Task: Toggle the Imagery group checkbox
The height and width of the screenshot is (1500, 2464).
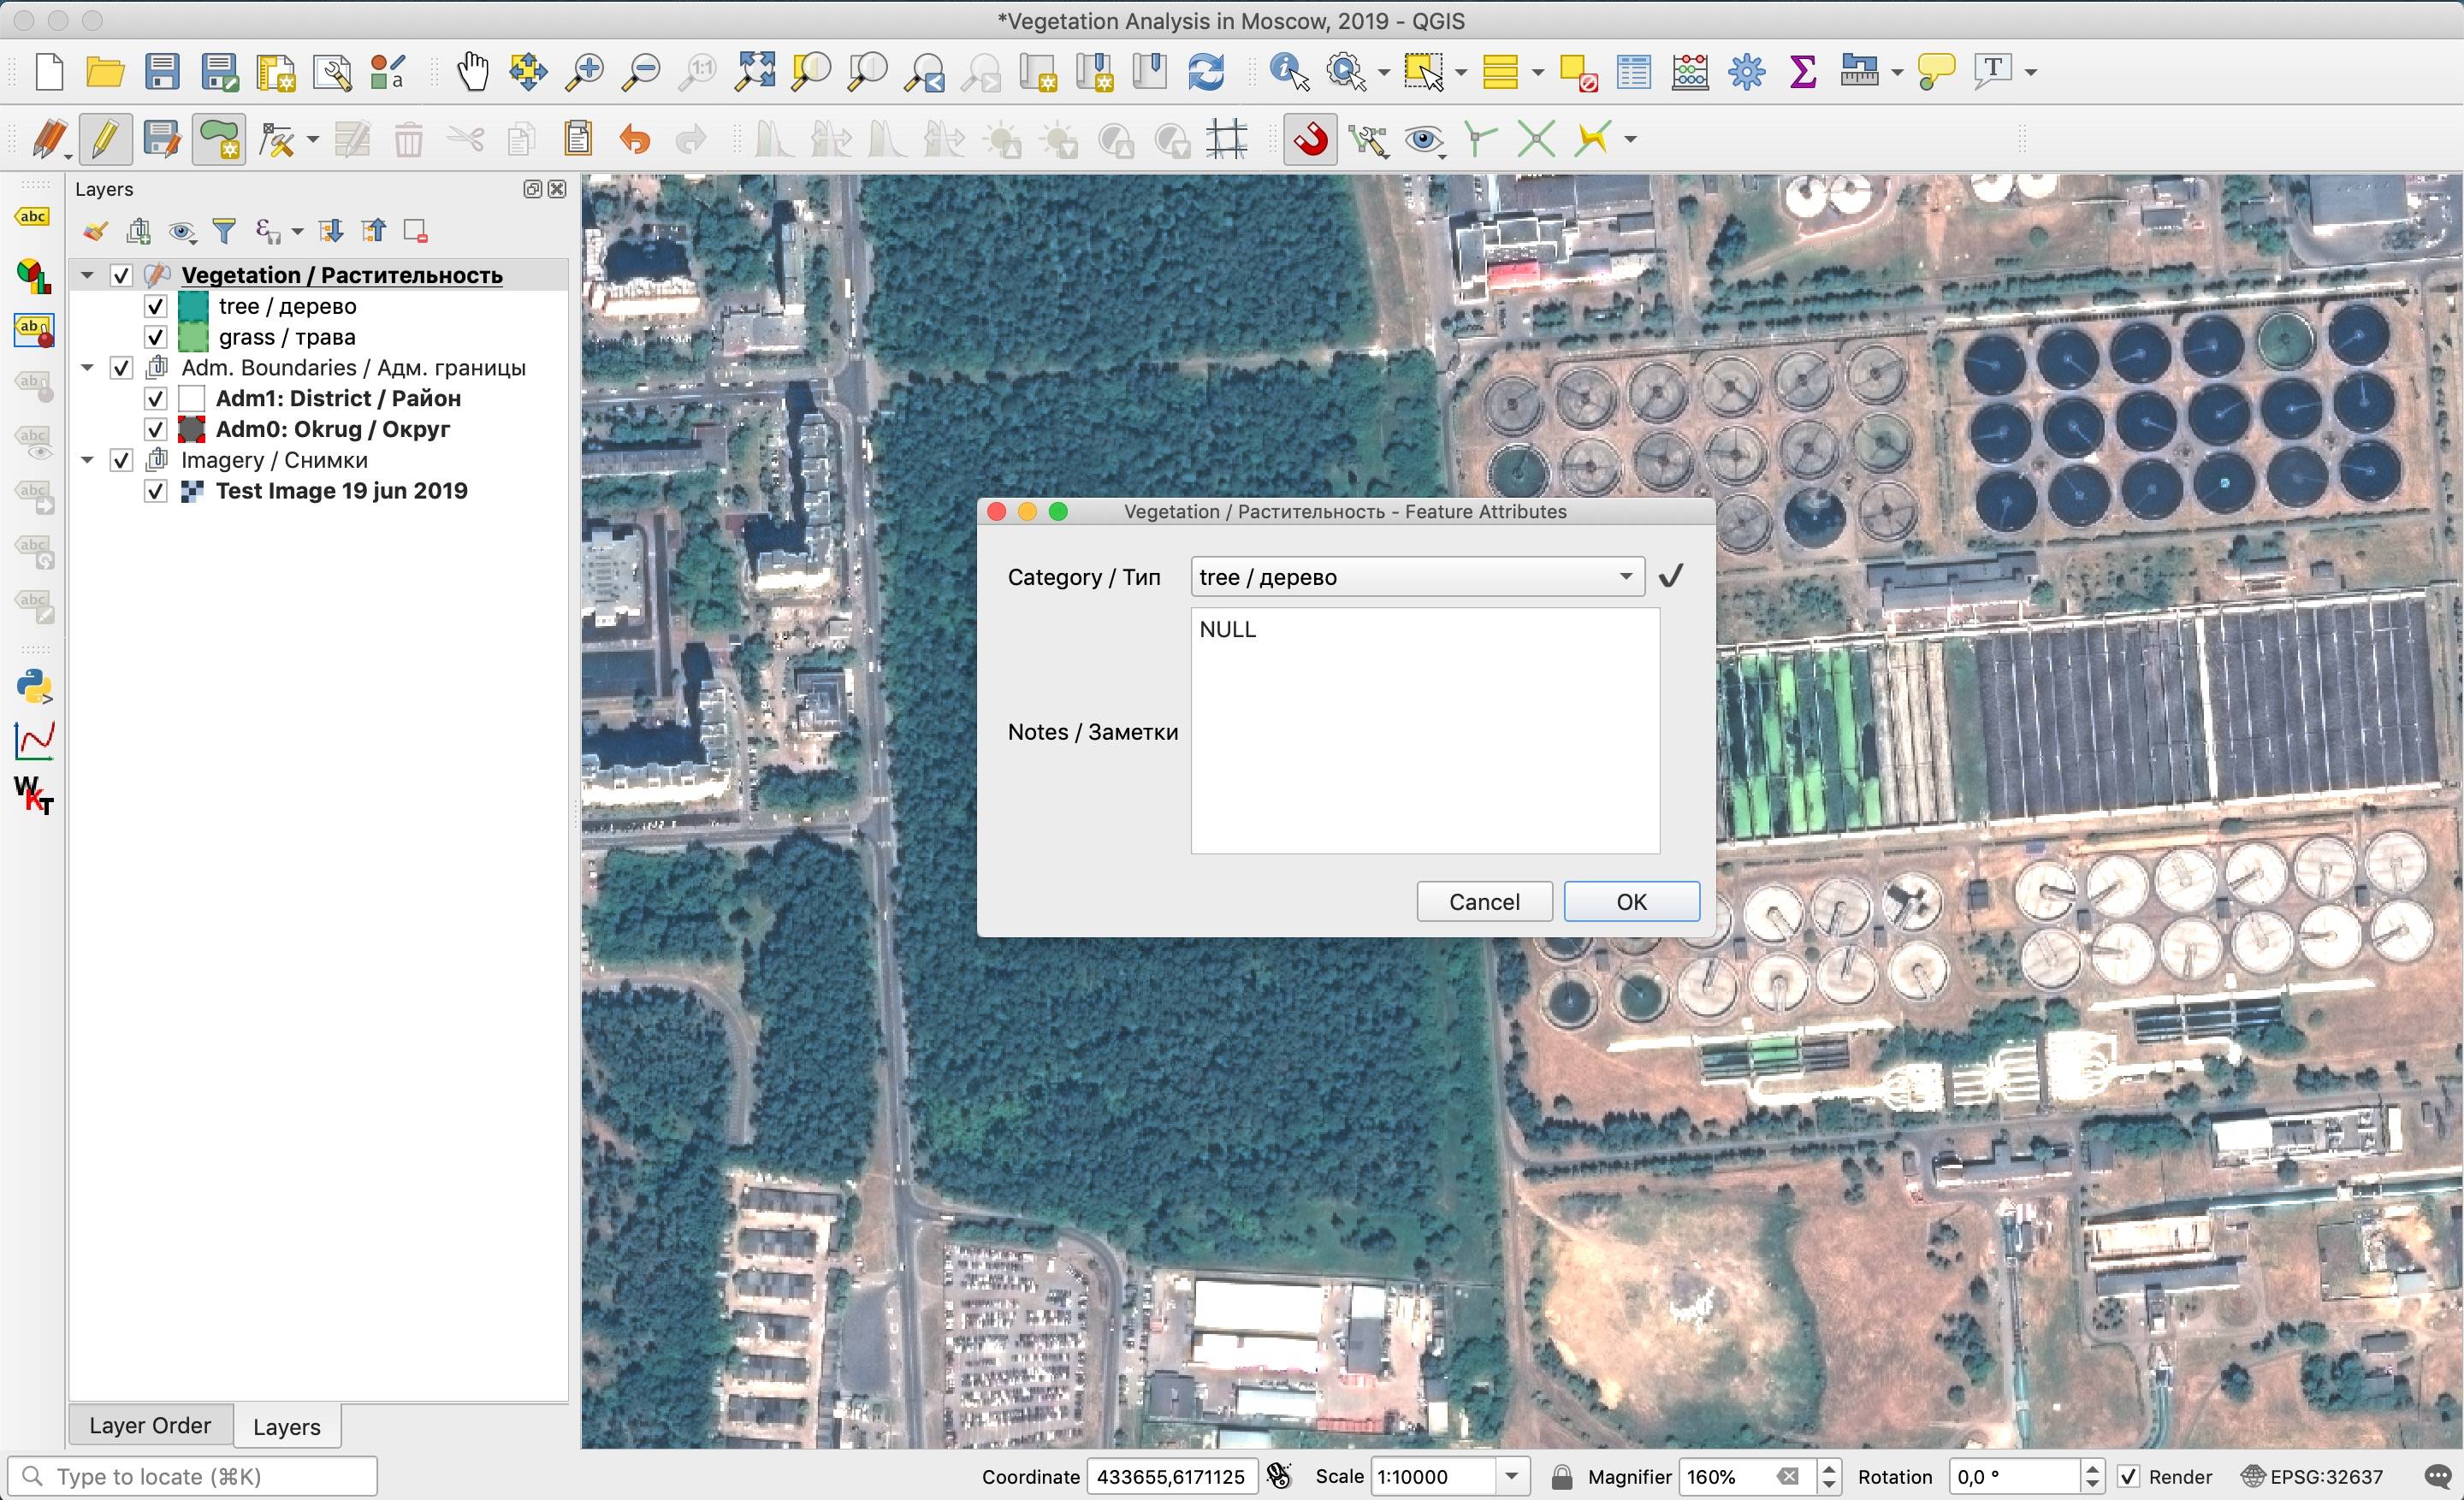Action: (121, 461)
